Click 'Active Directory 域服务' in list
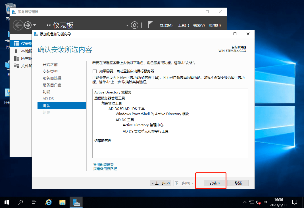The image size is (304, 208). pyautogui.click(x=113, y=92)
